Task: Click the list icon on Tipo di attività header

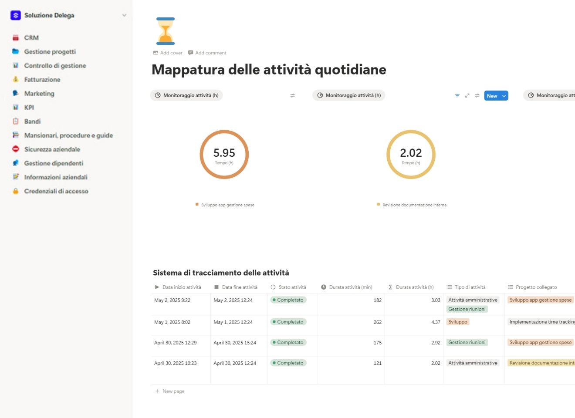Action: (448, 287)
